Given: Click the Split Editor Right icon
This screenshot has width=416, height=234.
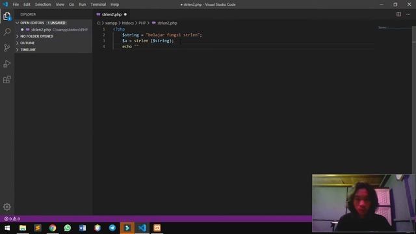Looking at the screenshot, I should coord(398,14).
